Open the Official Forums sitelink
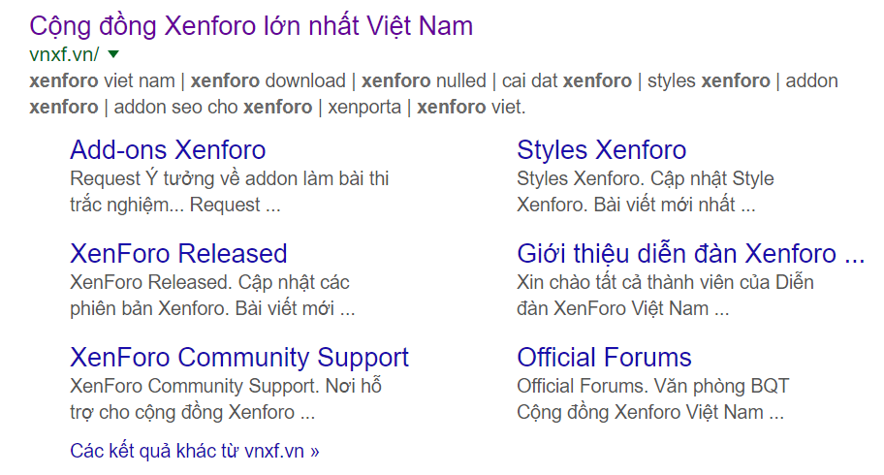Screen dimensions: 884x475 point(604,358)
